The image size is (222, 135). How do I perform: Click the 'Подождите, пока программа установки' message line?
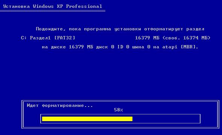pyautogui.click(x=120, y=29)
